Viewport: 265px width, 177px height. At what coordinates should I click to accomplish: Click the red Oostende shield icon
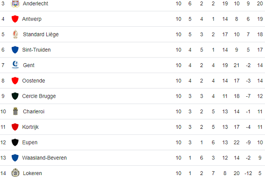click(15, 80)
